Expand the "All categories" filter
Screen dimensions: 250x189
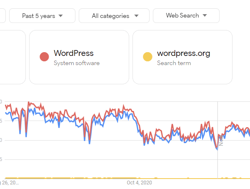pyautogui.click(x=114, y=15)
